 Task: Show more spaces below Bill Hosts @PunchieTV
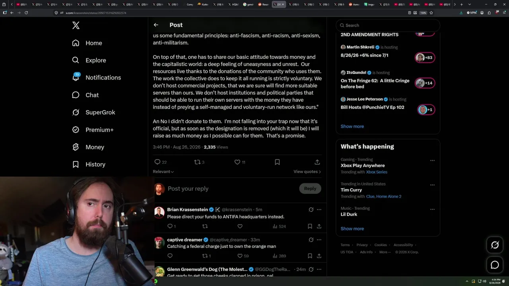(352, 126)
